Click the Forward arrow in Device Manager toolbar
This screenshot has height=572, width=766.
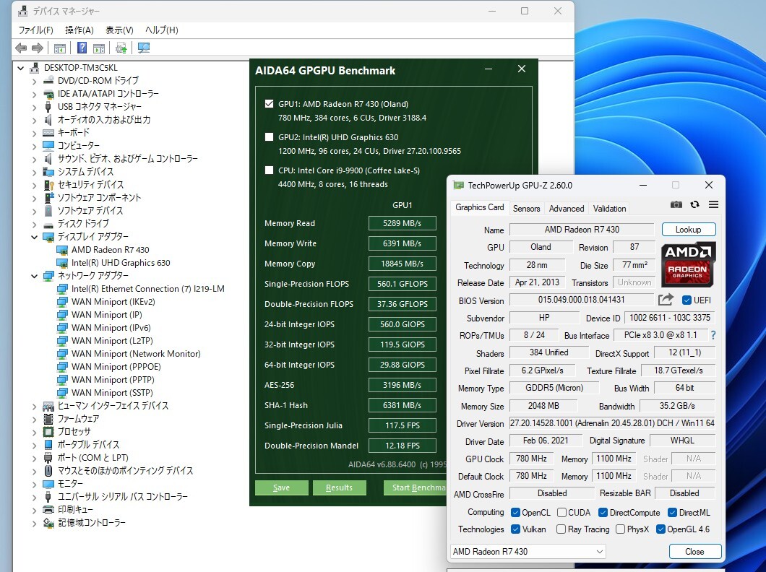(x=37, y=48)
